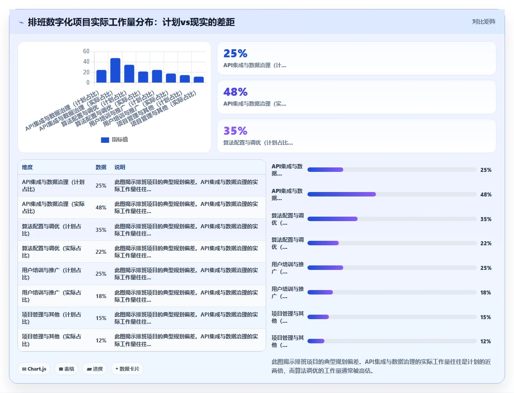This screenshot has width=514, height=393.
Task: Click the 对比矩阵 label in the header
Action: click(484, 21)
